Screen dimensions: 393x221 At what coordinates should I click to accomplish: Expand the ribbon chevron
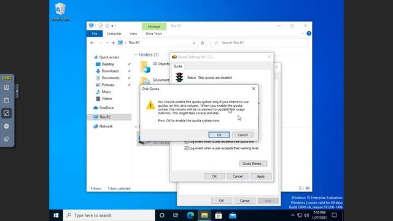(x=302, y=33)
